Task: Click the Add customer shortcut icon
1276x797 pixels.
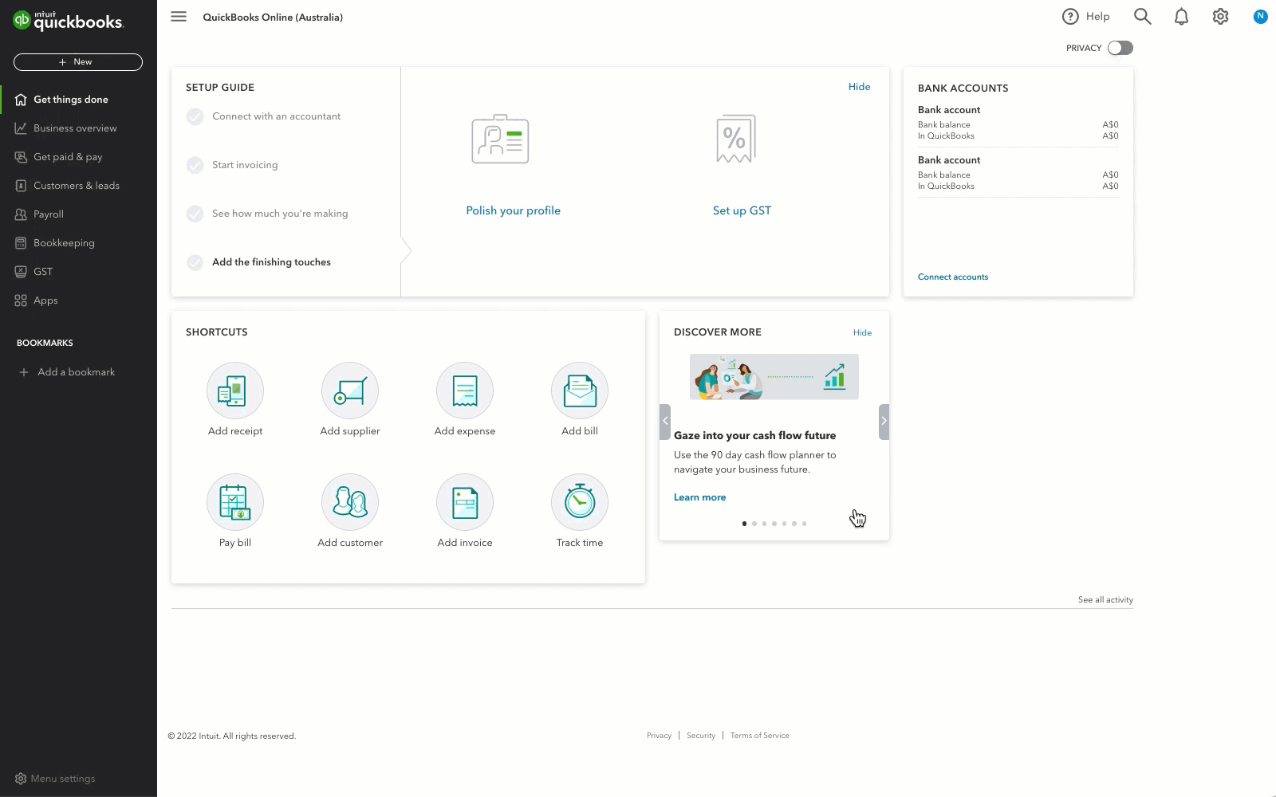Action: [350, 502]
